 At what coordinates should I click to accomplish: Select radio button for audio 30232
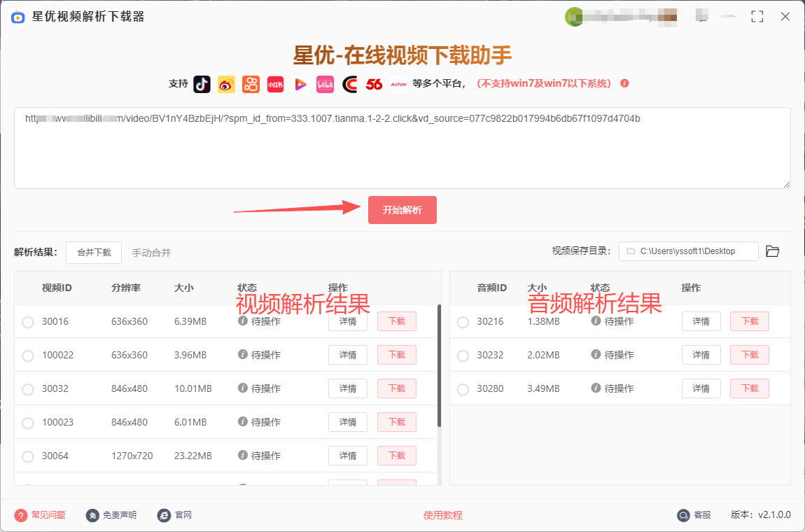pyautogui.click(x=463, y=356)
